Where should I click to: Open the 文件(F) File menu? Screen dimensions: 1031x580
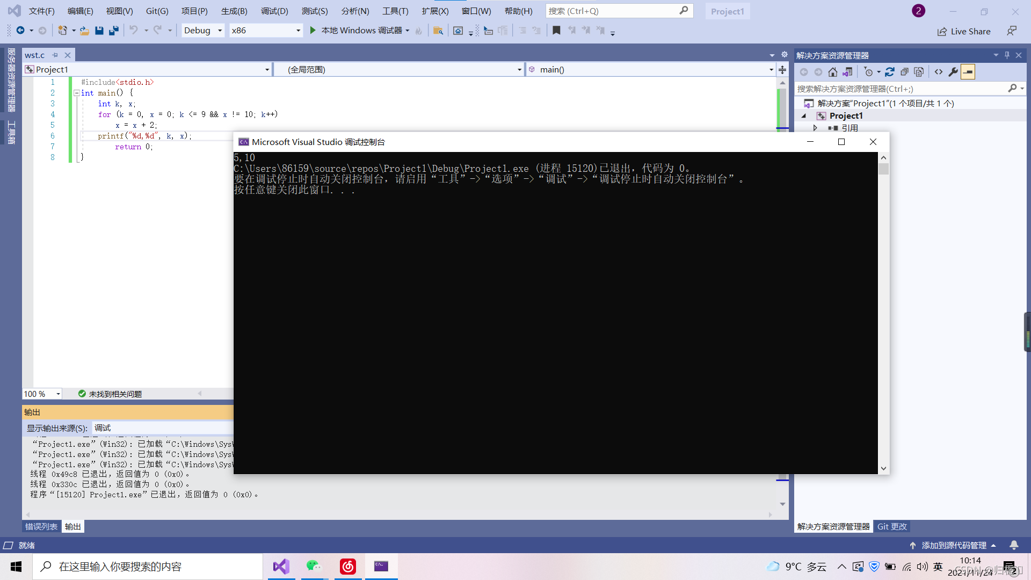40,11
